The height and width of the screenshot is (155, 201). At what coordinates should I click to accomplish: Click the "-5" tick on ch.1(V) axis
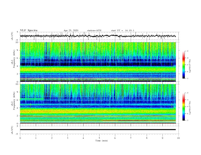point(17,40)
